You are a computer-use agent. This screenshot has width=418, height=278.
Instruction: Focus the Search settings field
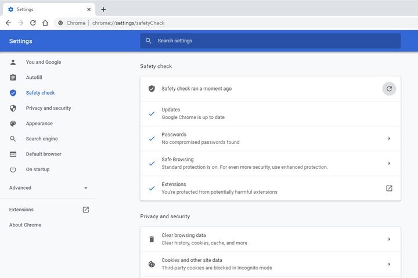point(271,41)
